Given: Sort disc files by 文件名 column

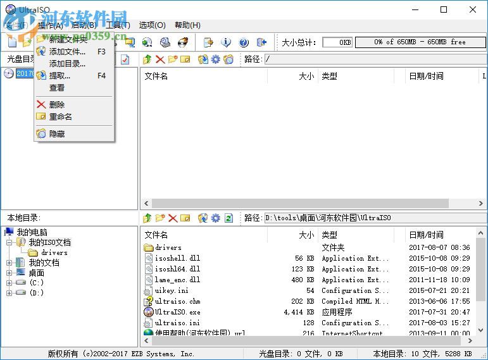Looking at the screenshot, I should pos(204,76).
